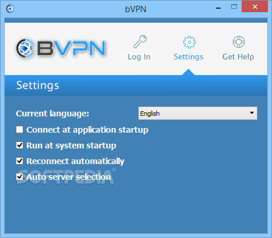Close the bVPN window

tap(255, 7)
